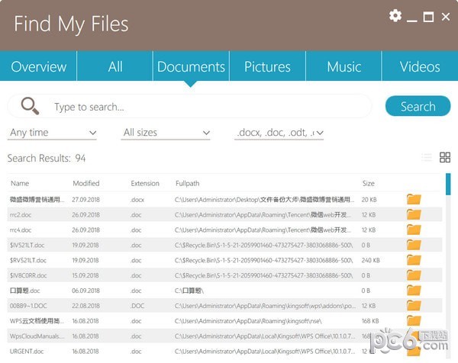Expand the .docx, .doc file type dropdown
Screen dimensions: 458x363
(x=279, y=133)
